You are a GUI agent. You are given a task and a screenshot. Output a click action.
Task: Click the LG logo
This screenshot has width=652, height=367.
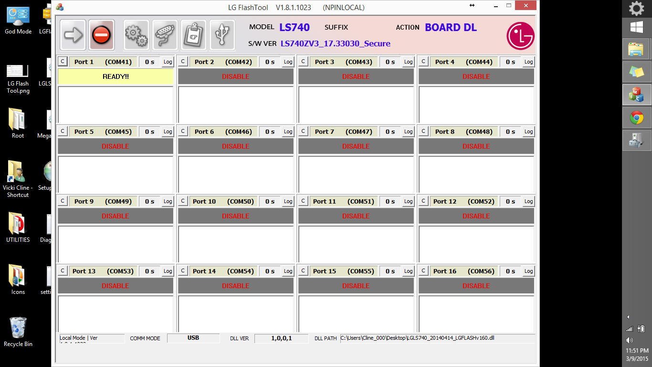coord(520,35)
